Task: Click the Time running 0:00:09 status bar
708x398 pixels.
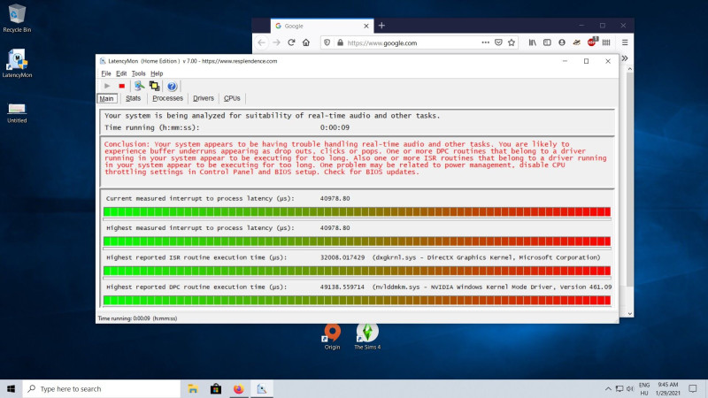Action: click(137, 318)
